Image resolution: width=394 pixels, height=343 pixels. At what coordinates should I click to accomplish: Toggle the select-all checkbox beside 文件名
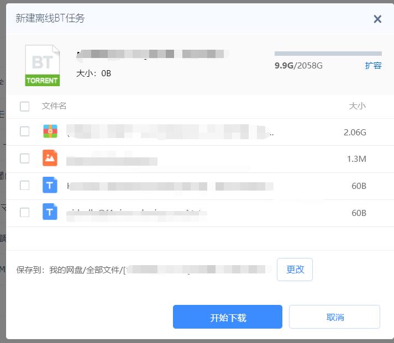tap(25, 106)
